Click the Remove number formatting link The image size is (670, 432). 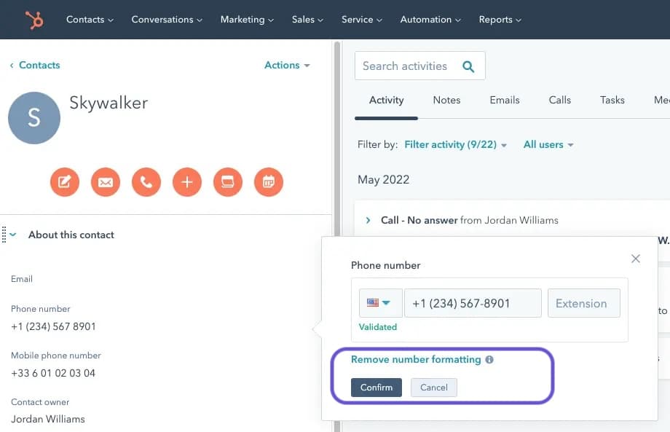click(x=416, y=360)
